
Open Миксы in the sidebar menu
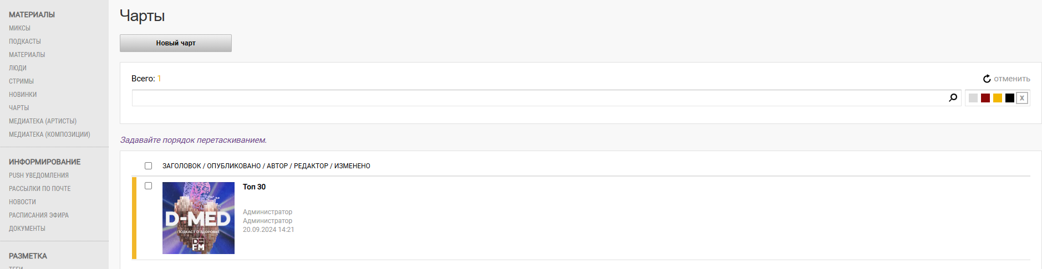[19, 28]
